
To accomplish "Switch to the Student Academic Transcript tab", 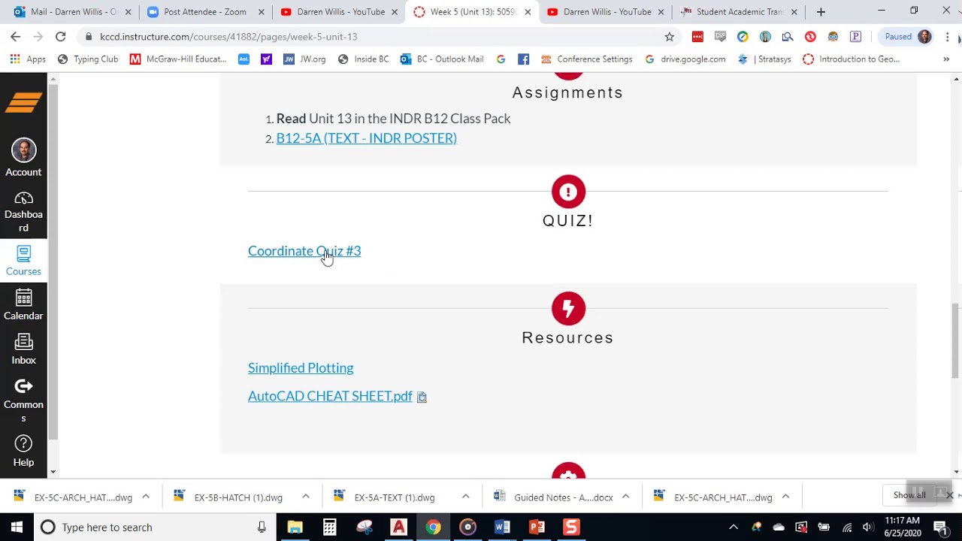I will (x=740, y=12).
